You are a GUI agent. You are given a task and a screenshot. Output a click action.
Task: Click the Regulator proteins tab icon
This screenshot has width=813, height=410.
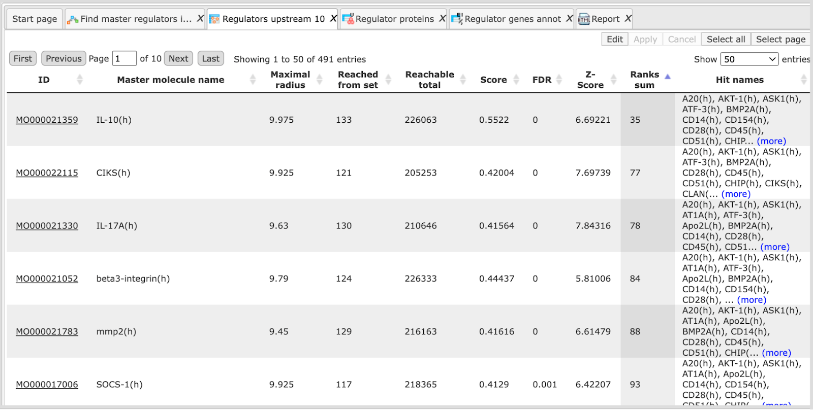[x=348, y=19]
